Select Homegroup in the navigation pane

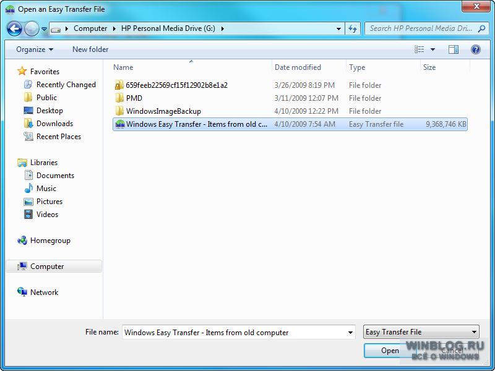[x=50, y=241]
